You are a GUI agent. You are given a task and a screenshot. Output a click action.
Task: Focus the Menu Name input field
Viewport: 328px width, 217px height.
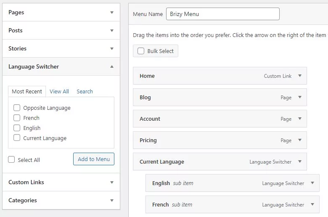coord(223,14)
